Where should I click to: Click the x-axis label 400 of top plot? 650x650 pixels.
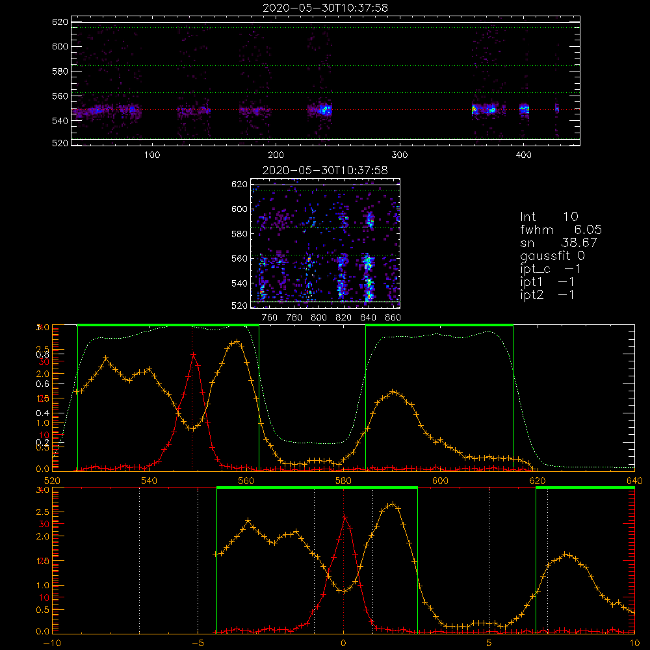[523, 155]
